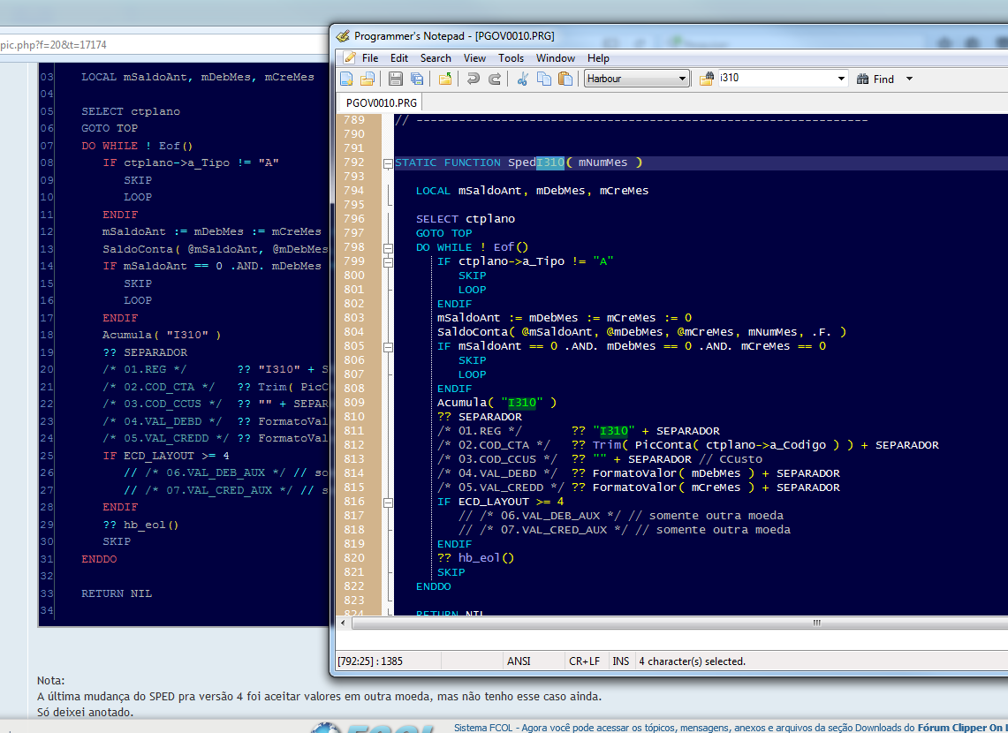This screenshot has width=1008, height=733.
Task: Open the search history dropdown for i310
Action: tap(841, 79)
